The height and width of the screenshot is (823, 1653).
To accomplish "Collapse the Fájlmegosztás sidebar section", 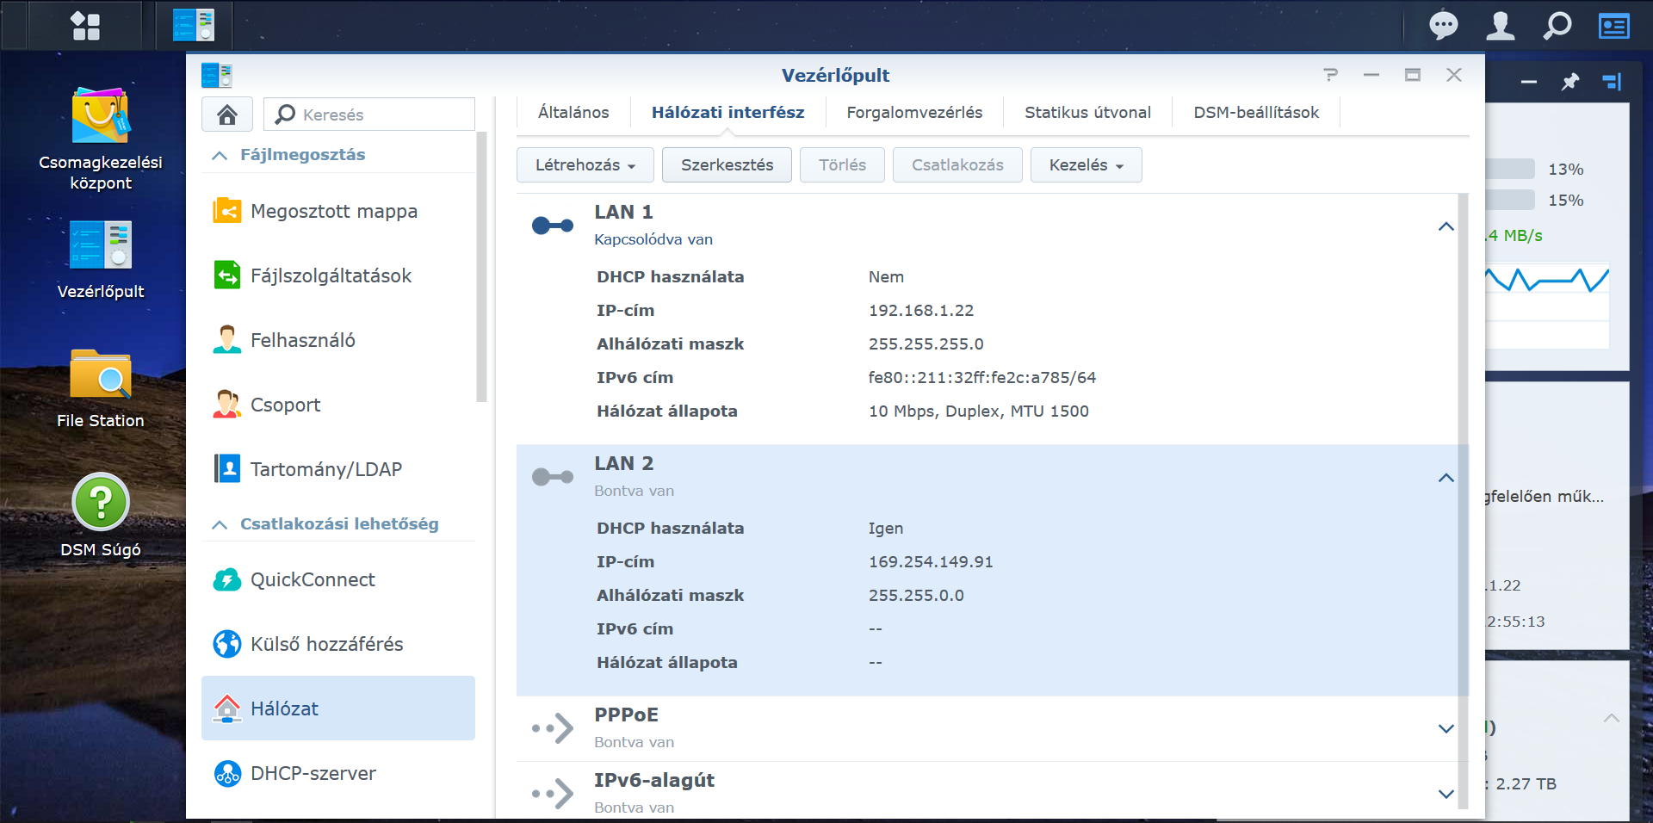I will click(220, 156).
